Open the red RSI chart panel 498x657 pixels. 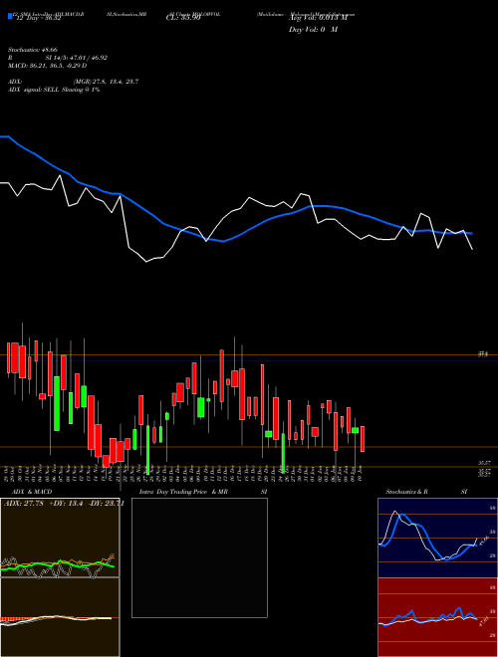click(437, 617)
